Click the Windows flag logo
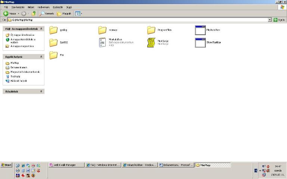287x179 pixels. point(283,7)
